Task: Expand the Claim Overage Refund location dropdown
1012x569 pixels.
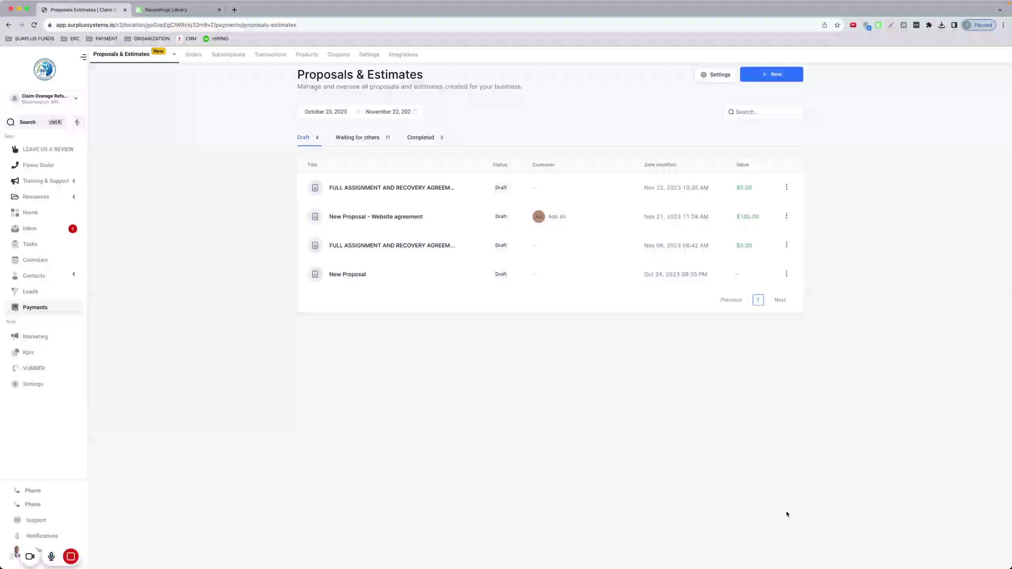Action: tap(76, 98)
